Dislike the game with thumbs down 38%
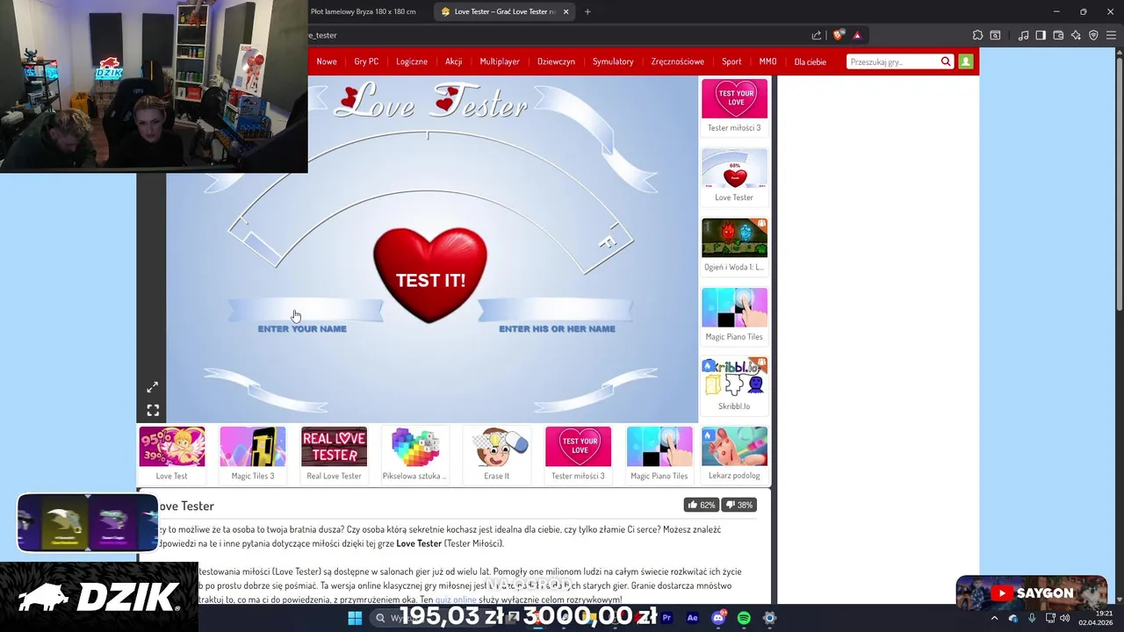The height and width of the screenshot is (632, 1124). pos(739,505)
